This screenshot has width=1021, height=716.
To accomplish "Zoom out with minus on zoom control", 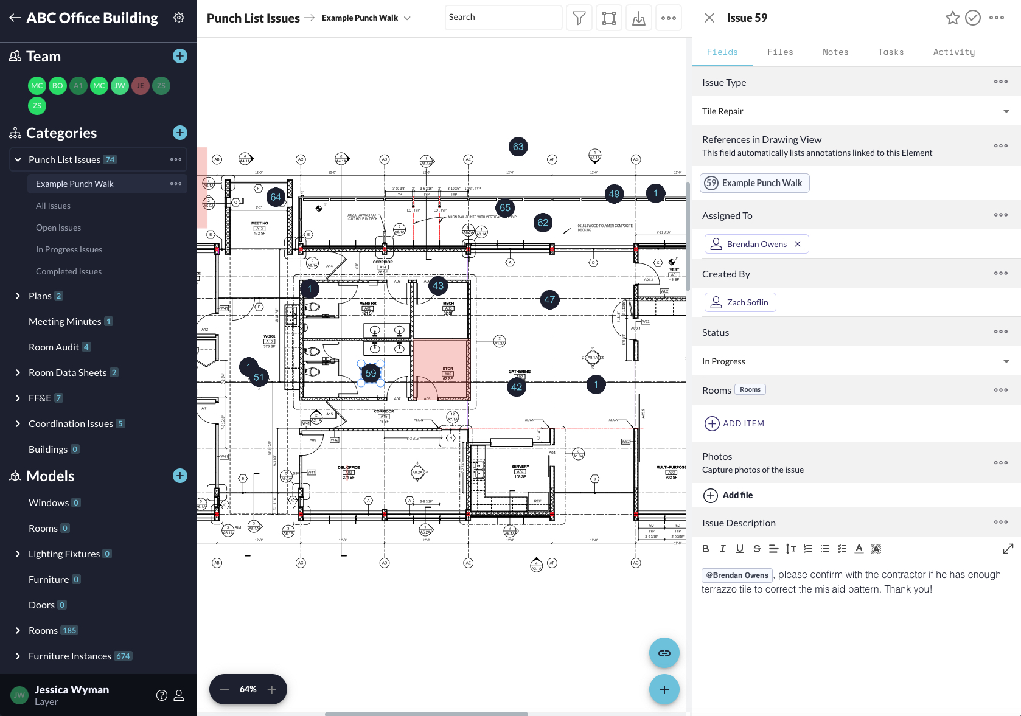I will pyautogui.click(x=225, y=689).
